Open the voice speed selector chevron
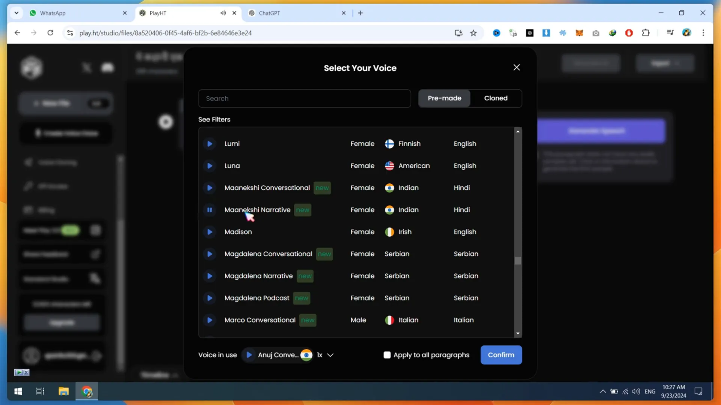This screenshot has width=721, height=405. 331,355
